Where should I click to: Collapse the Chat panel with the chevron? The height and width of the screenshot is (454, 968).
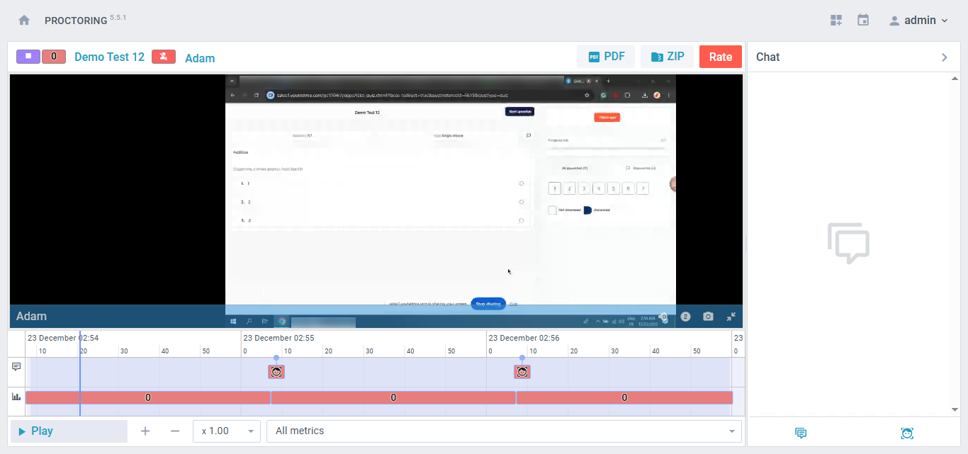944,57
